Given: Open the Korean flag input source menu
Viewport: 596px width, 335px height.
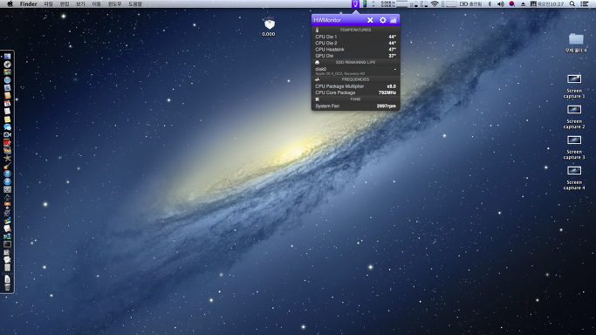Looking at the screenshot, I should tap(511, 3).
